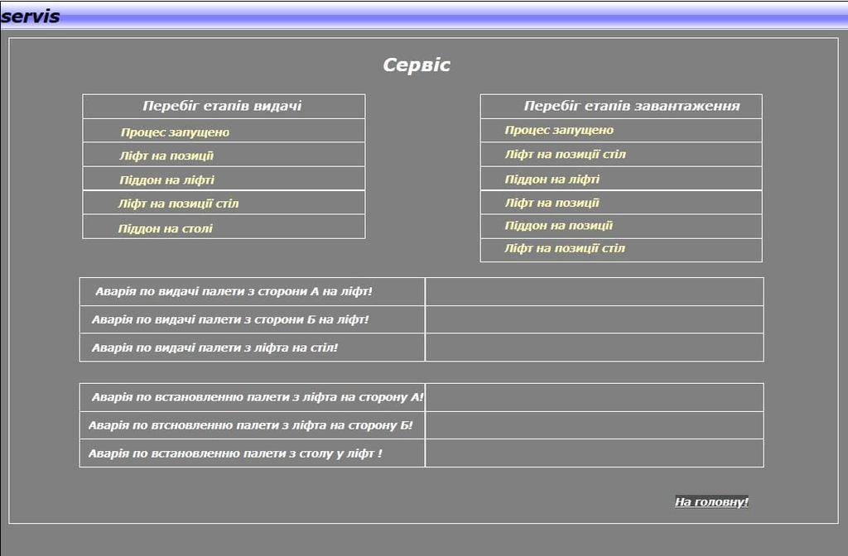Select alarm "Аварія по видачі палети з сторони Б на ліфт!"
The image size is (848, 556).
[230, 319]
